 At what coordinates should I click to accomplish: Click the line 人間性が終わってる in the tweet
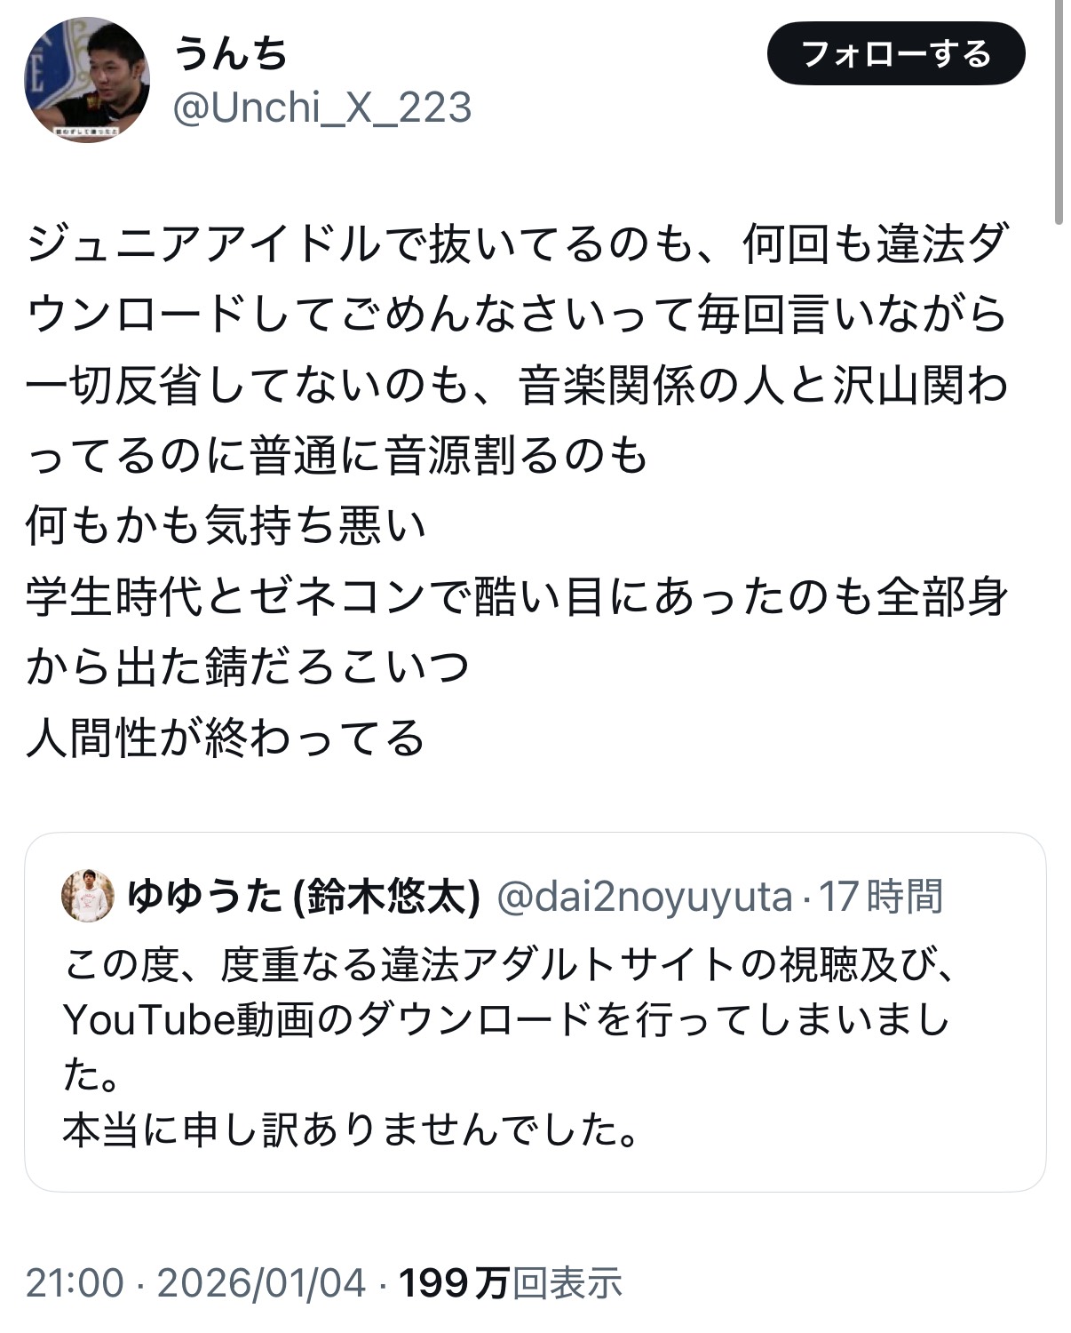(226, 738)
